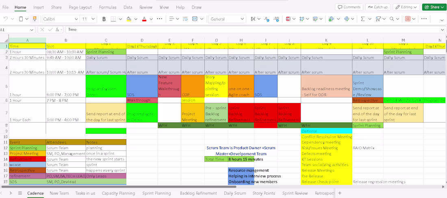Image resolution: width=447 pixels, height=198 pixels.
Task: Open the all sheets list icon
Action: pyautogui.click(x=20, y=193)
